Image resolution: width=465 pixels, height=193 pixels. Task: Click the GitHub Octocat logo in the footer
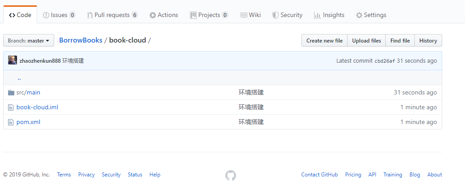click(231, 176)
